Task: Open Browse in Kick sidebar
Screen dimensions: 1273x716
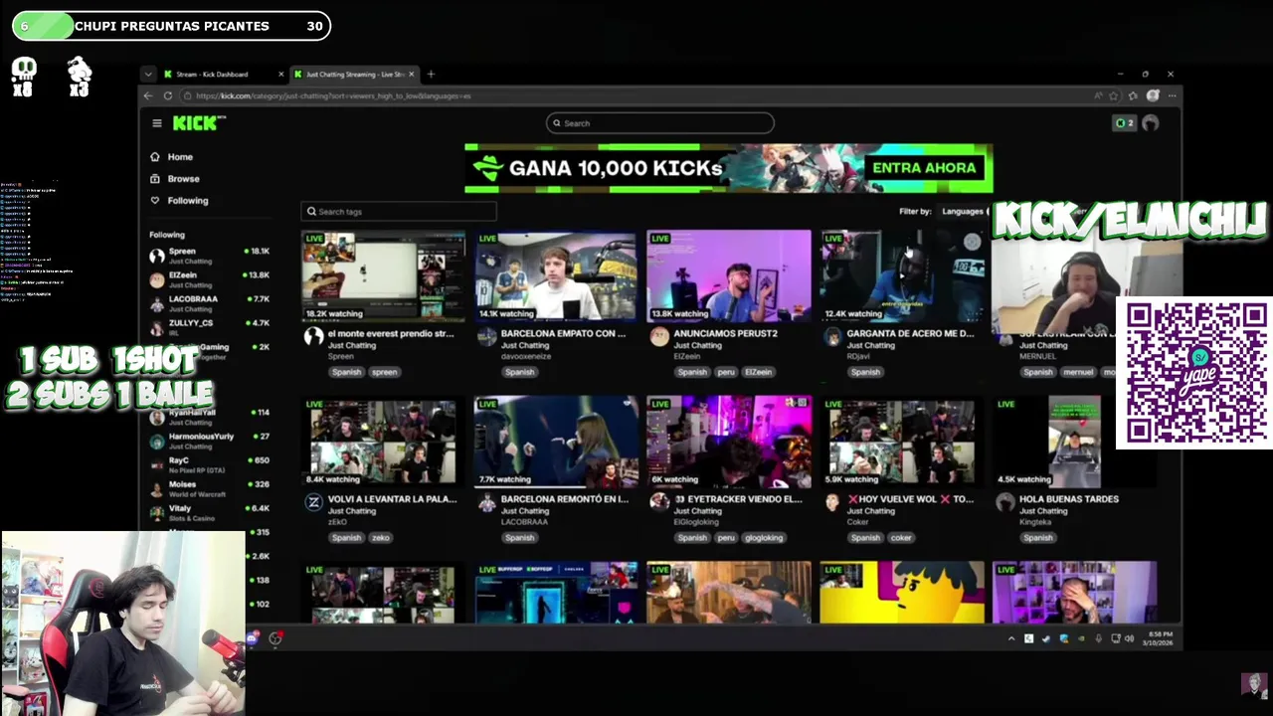Action: click(x=175, y=179)
